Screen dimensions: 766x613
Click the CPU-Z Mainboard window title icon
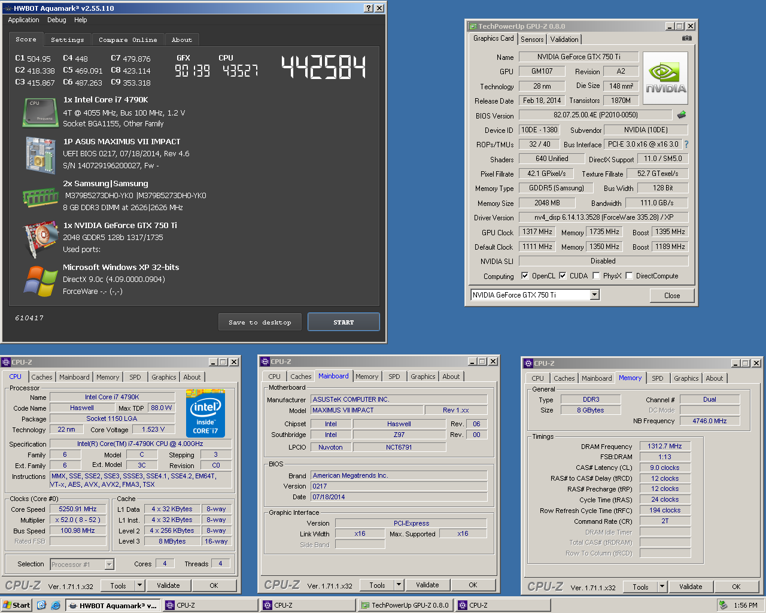click(x=265, y=362)
